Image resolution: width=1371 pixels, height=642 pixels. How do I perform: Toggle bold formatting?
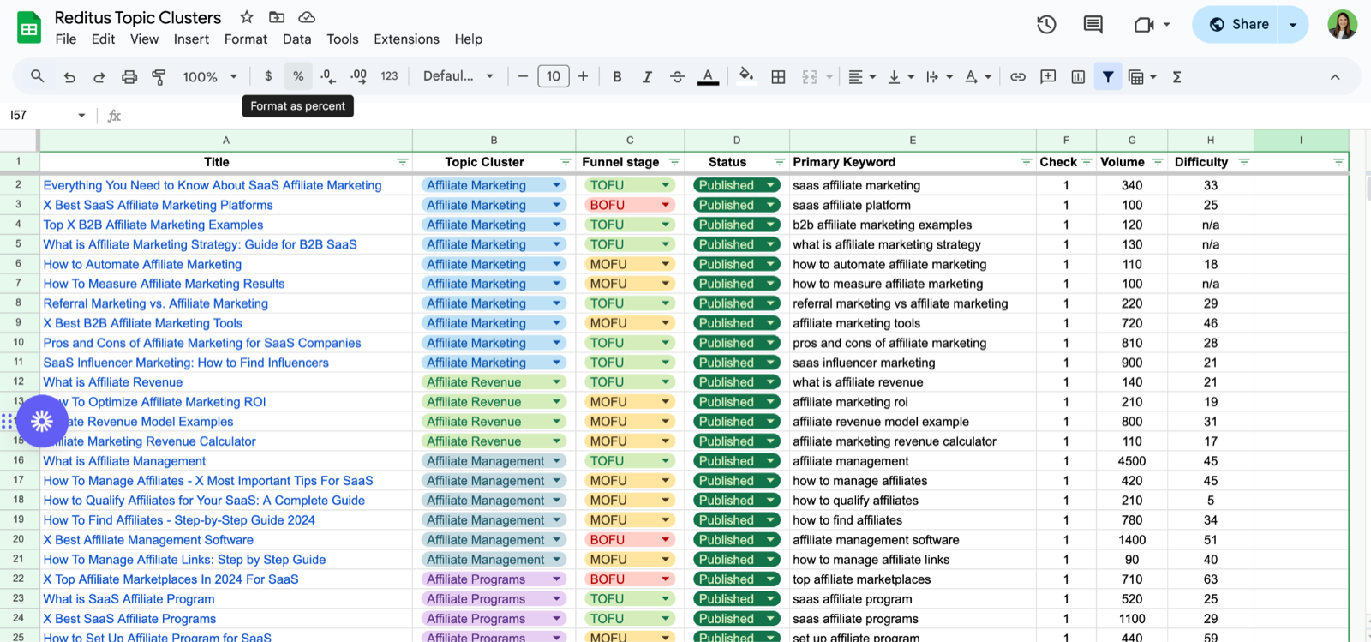(617, 77)
